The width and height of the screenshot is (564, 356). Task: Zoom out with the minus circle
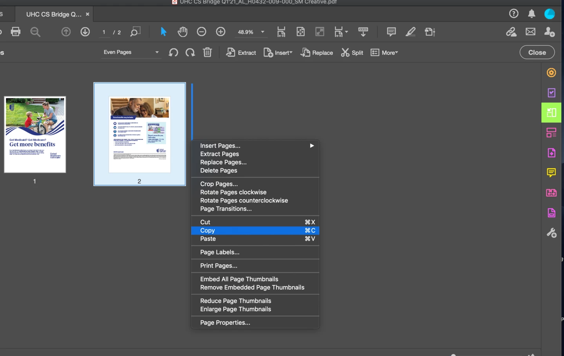(x=201, y=32)
